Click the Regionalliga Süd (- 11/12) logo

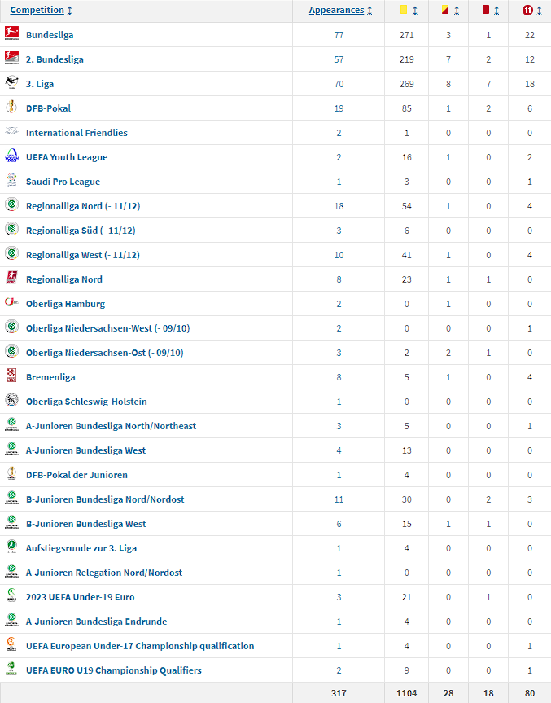point(11,229)
